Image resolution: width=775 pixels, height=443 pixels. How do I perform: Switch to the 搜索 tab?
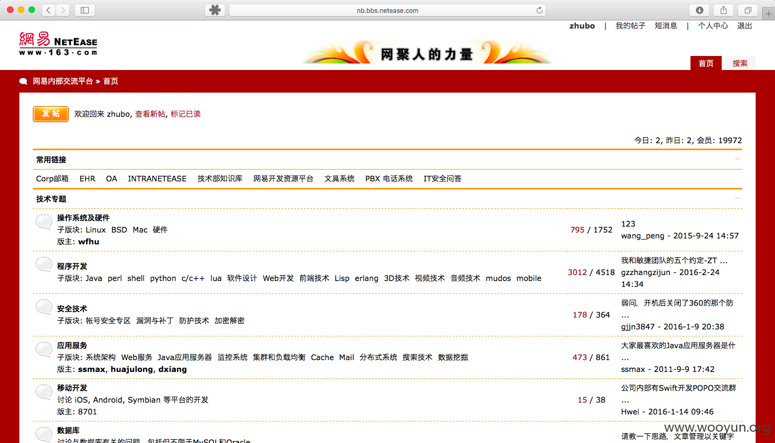[740, 63]
